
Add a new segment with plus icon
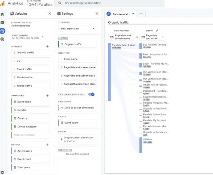coord(47,46)
